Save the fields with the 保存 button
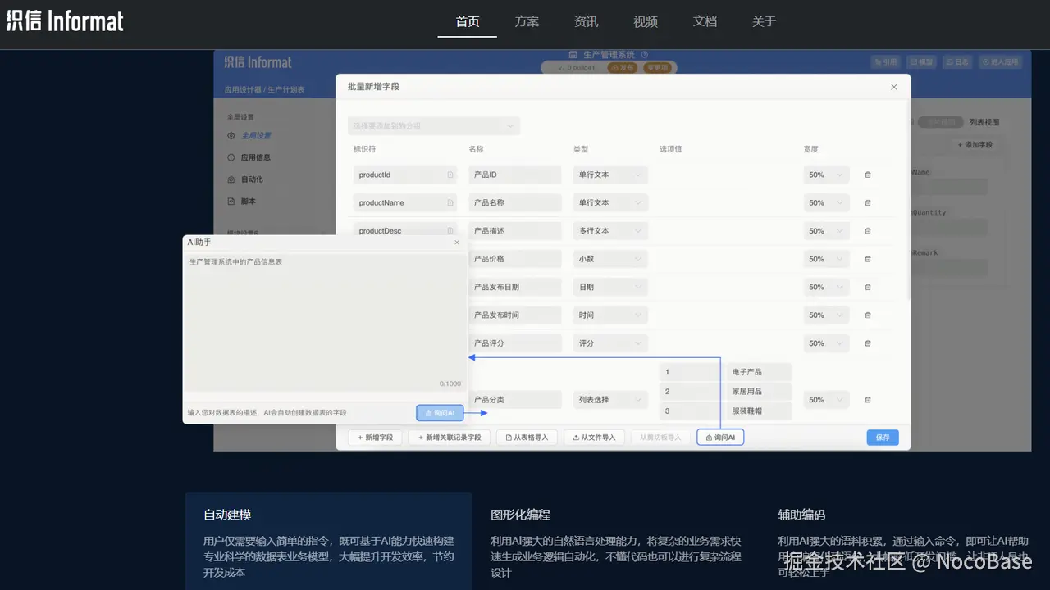Screen dimensions: 1050x590 tap(882, 437)
